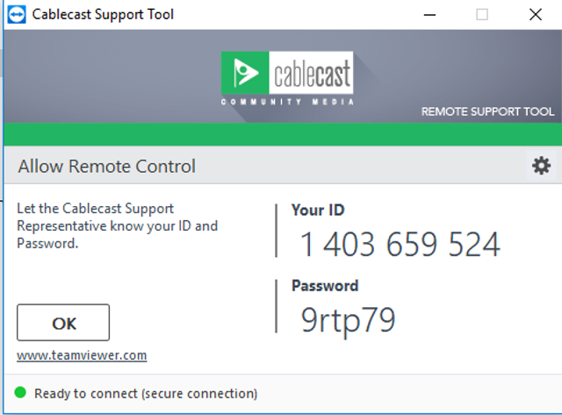Image resolution: width=562 pixels, height=415 pixels.
Task: Minimize the Cablecast Support Tool window
Action: click(429, 15)
